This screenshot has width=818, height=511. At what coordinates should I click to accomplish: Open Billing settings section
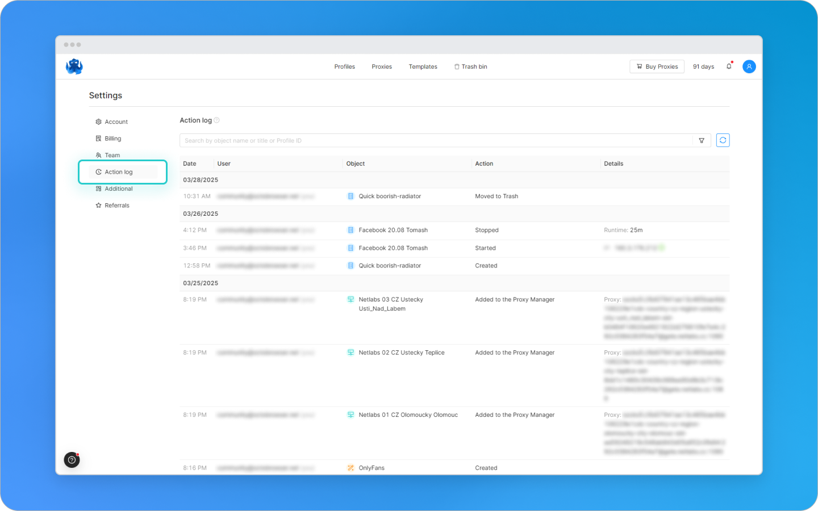[112, 139]
